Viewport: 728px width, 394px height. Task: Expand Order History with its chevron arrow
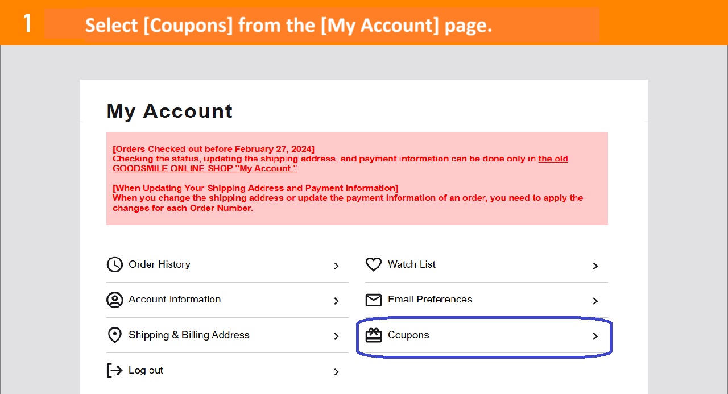(x=336, y=266)
